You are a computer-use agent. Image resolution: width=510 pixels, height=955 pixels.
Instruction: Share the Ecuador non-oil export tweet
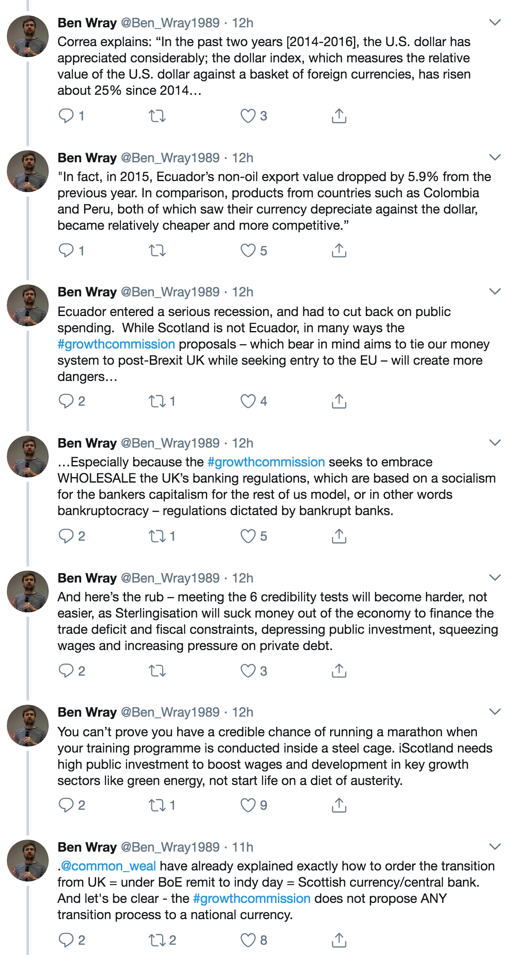click(x=339, y=251)
